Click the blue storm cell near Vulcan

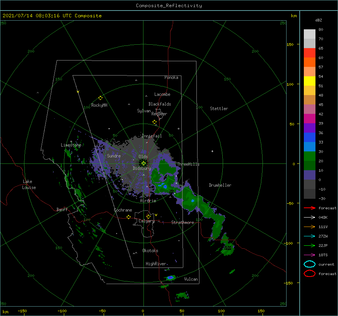171,277
